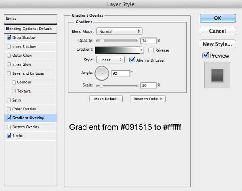The image size is (242, 191).
Task: Uncheck the Stroke checkbox
Action: pos(9,136)
